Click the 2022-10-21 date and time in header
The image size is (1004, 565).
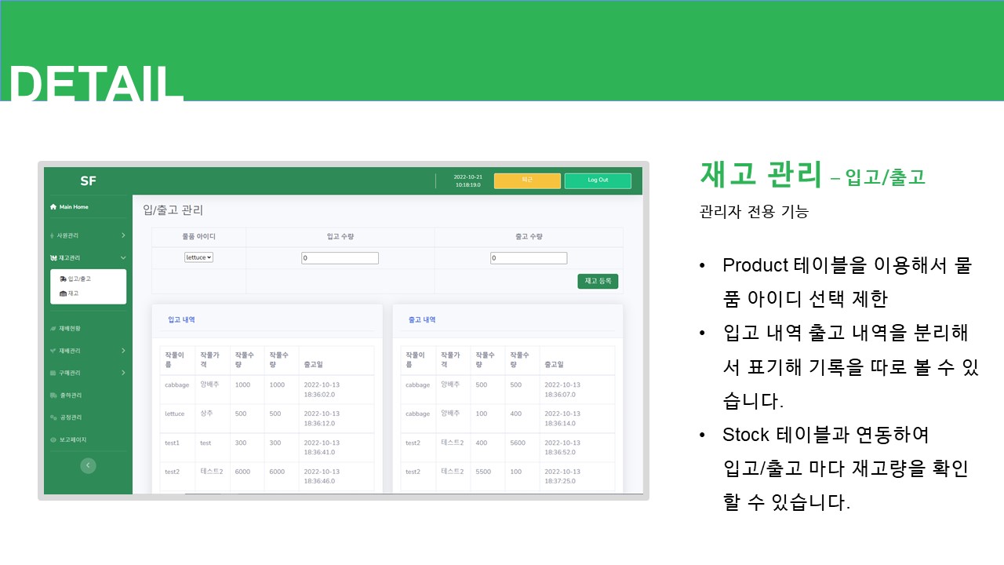click(468, 180)
